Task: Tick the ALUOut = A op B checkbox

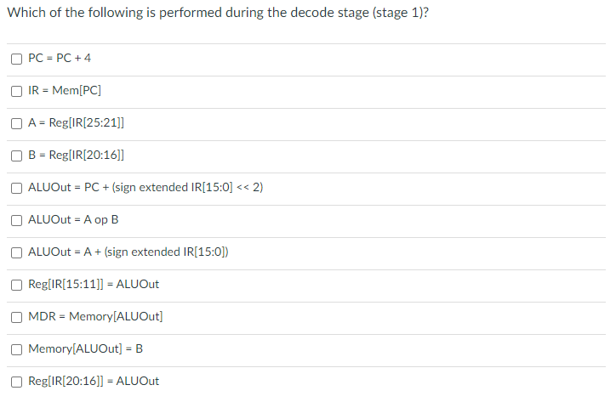Action: 16,220
